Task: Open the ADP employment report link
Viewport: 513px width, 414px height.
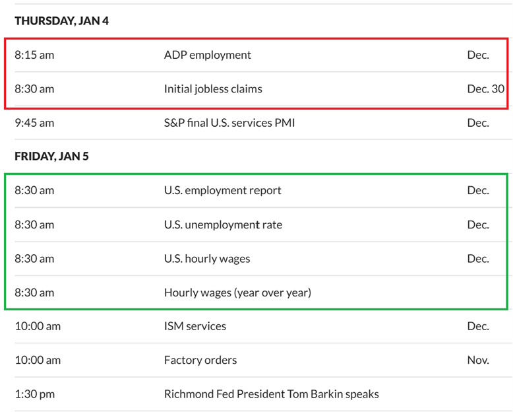Action: [207, 55]
